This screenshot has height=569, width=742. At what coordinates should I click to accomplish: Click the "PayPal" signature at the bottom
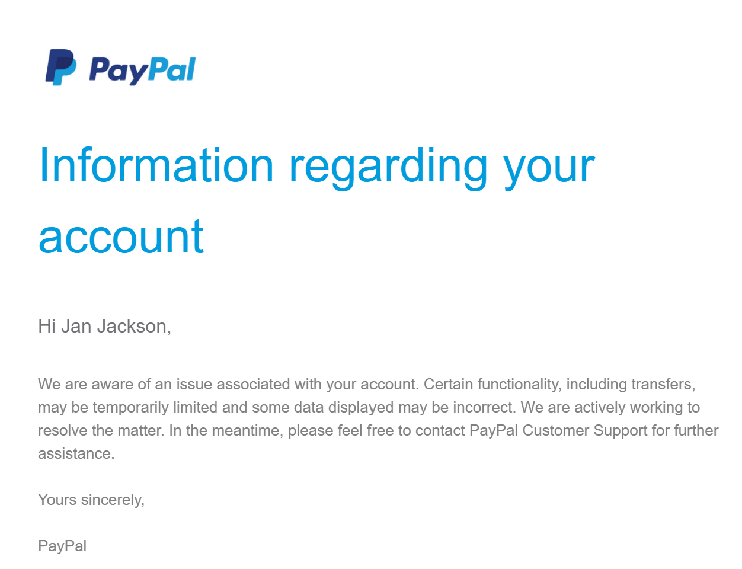pyautogui.click(x=62, y=546)
